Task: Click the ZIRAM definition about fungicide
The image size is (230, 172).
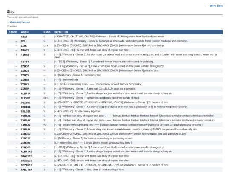Action: [95, 89]
